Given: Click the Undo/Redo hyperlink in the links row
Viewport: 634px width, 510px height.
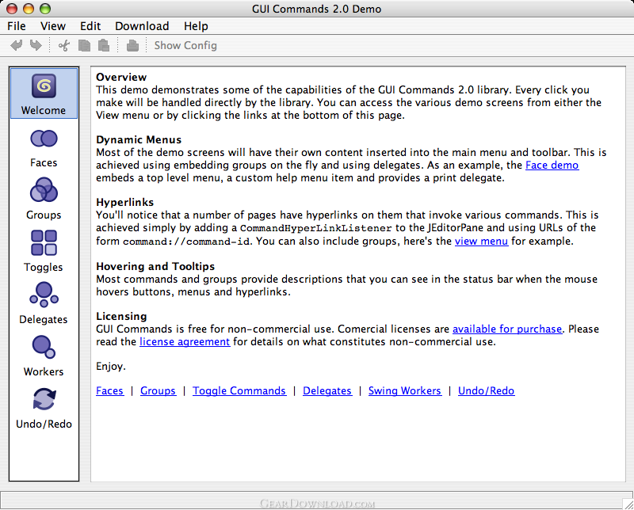Looking at the screenshot, I should pos(486,390).
